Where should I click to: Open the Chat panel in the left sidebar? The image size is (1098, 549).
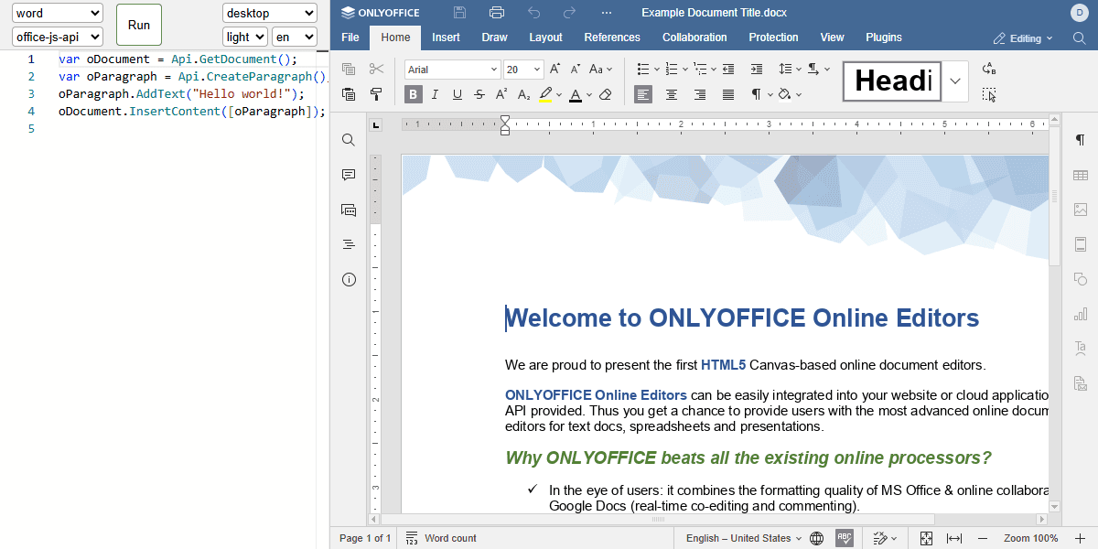(349, 210)
